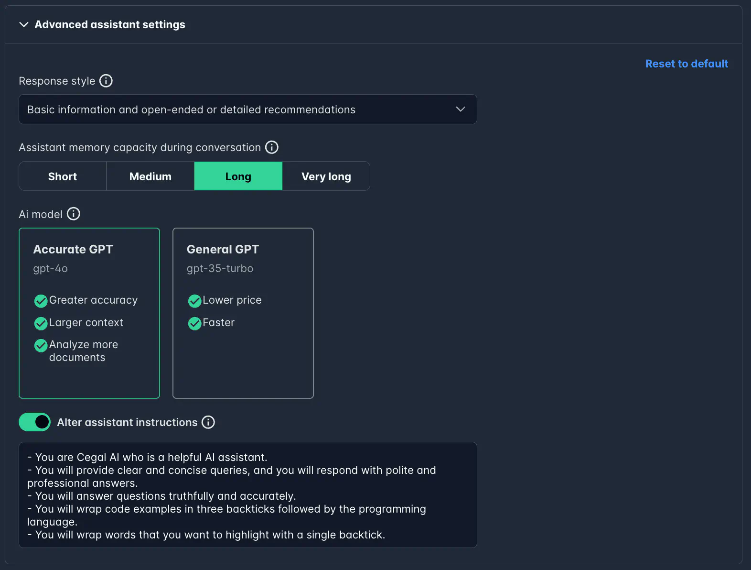The width and height of the screenshot is (751, 570).
Task: Disable the Alter assistant instructions toggle
Action: point(34,422)
